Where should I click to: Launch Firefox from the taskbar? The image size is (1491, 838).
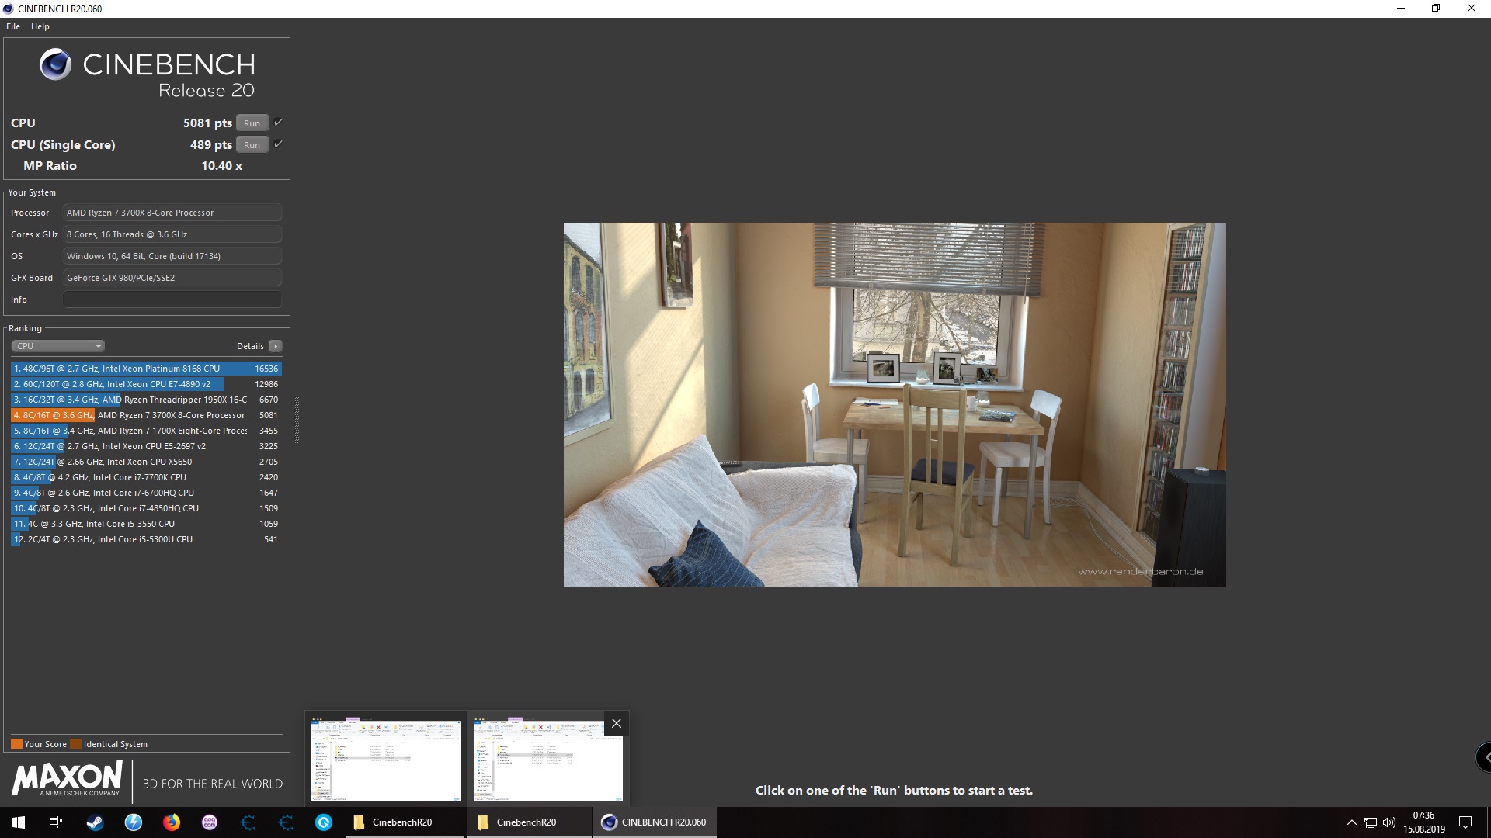[x=171, y=822]
